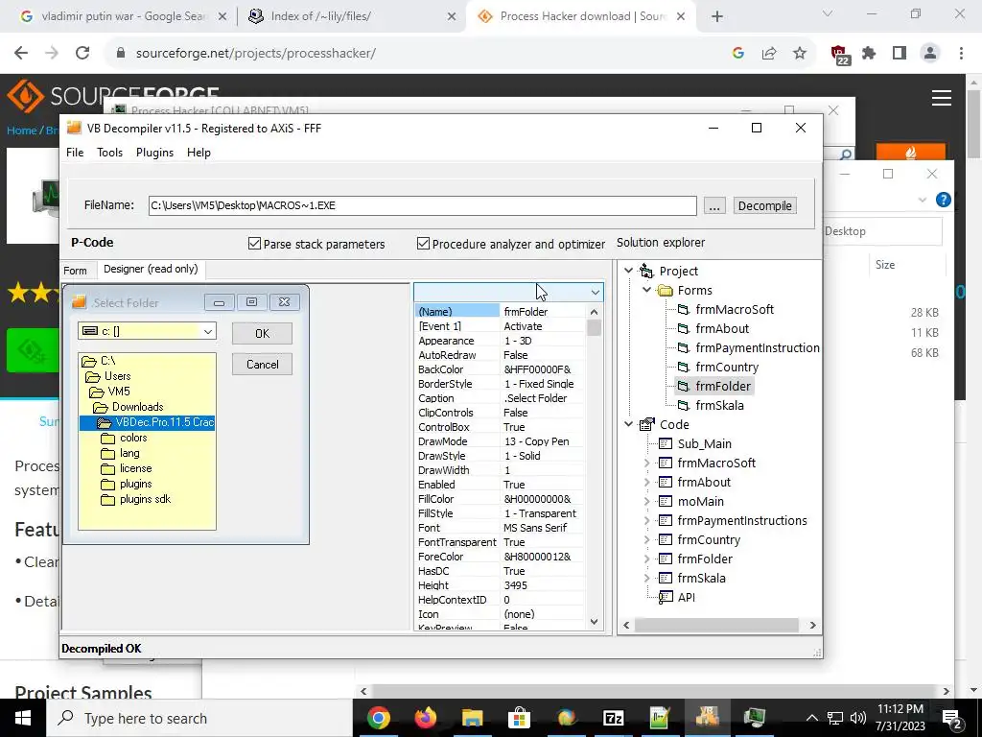
Task: Click the Solution explorer horizontal scrollbar
Action: point(715,625)
